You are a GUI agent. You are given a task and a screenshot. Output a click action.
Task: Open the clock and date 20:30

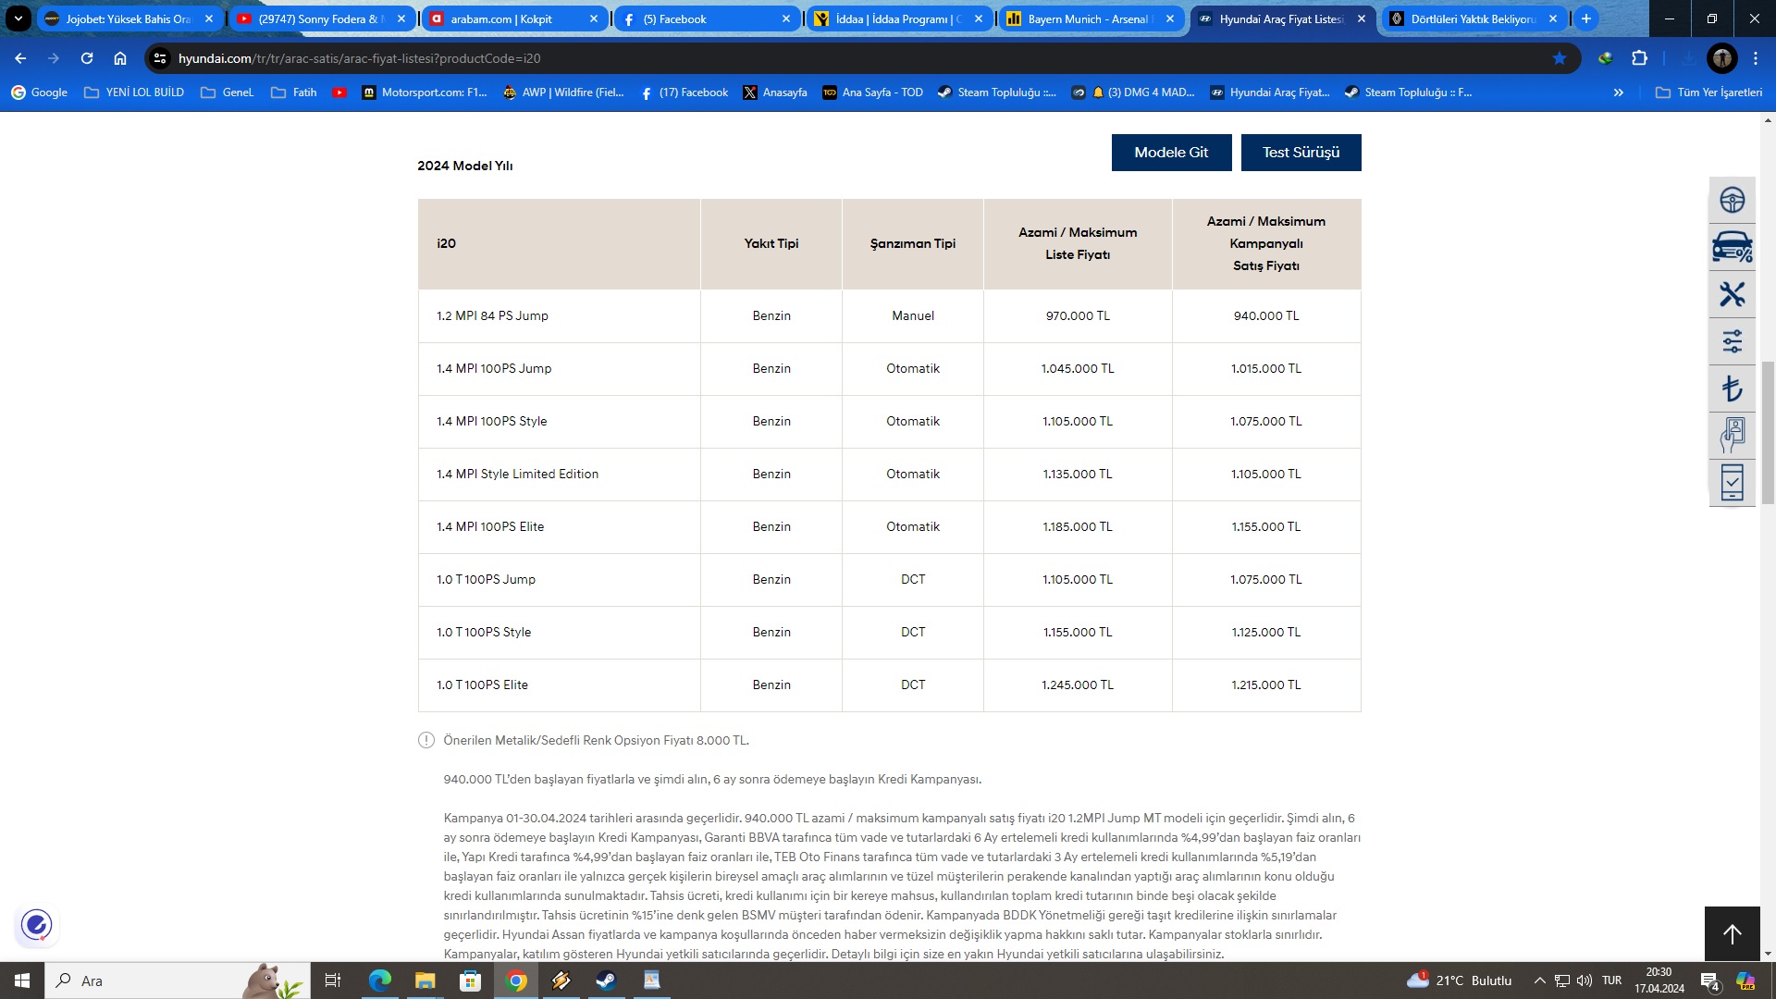[1659, 980]
